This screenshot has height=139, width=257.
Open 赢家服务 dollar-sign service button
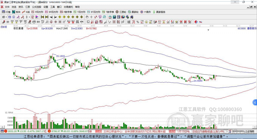pos(159,12)
